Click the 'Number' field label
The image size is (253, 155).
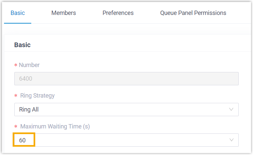[x=29, y=65]
